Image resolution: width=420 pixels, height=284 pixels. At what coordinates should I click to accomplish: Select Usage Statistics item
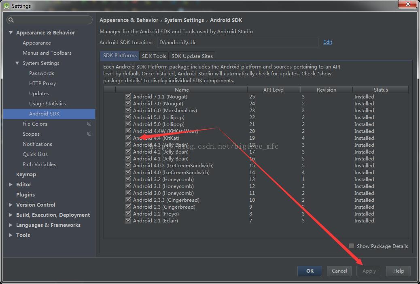point(47,104)
